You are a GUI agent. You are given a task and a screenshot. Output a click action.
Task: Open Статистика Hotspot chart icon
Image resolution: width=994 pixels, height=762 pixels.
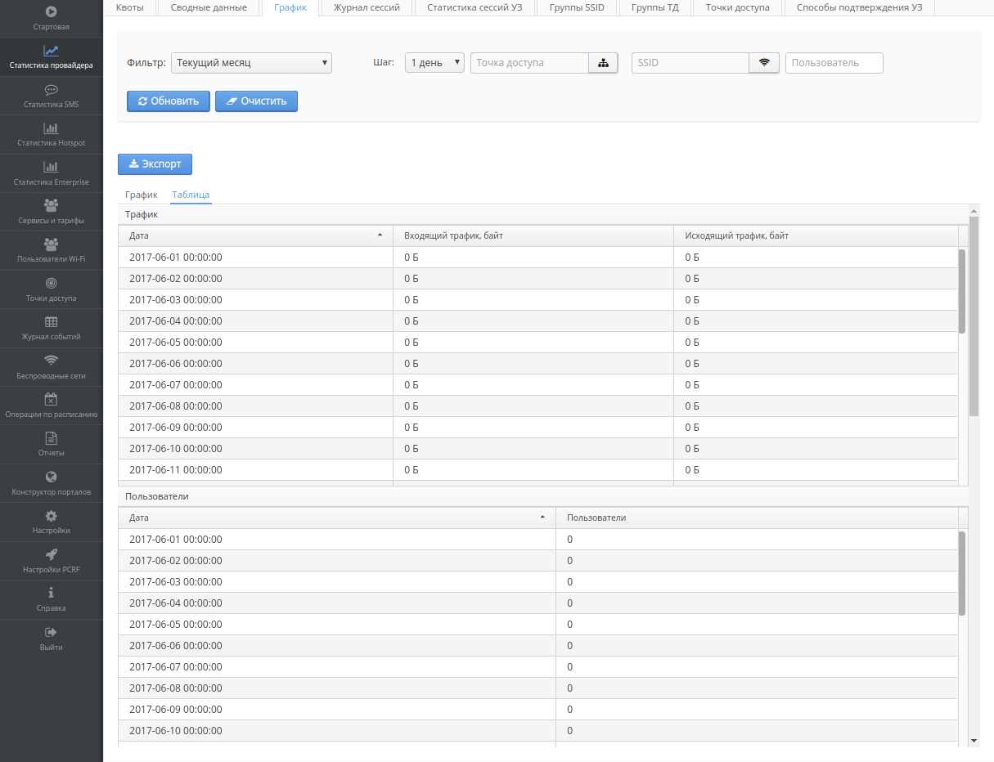pos(51,129)
